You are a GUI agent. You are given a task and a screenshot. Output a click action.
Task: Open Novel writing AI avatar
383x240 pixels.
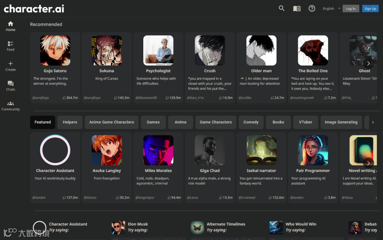click(363, 150)
